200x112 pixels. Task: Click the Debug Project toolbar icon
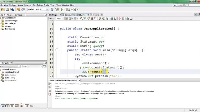(x=68, y=10)
